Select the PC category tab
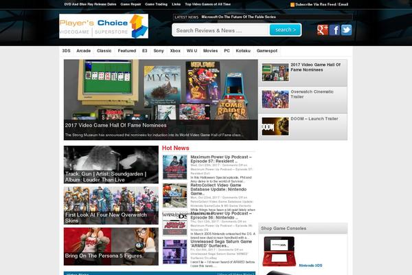The width and height of the screenshot is (412, 275). click(227, 51)
